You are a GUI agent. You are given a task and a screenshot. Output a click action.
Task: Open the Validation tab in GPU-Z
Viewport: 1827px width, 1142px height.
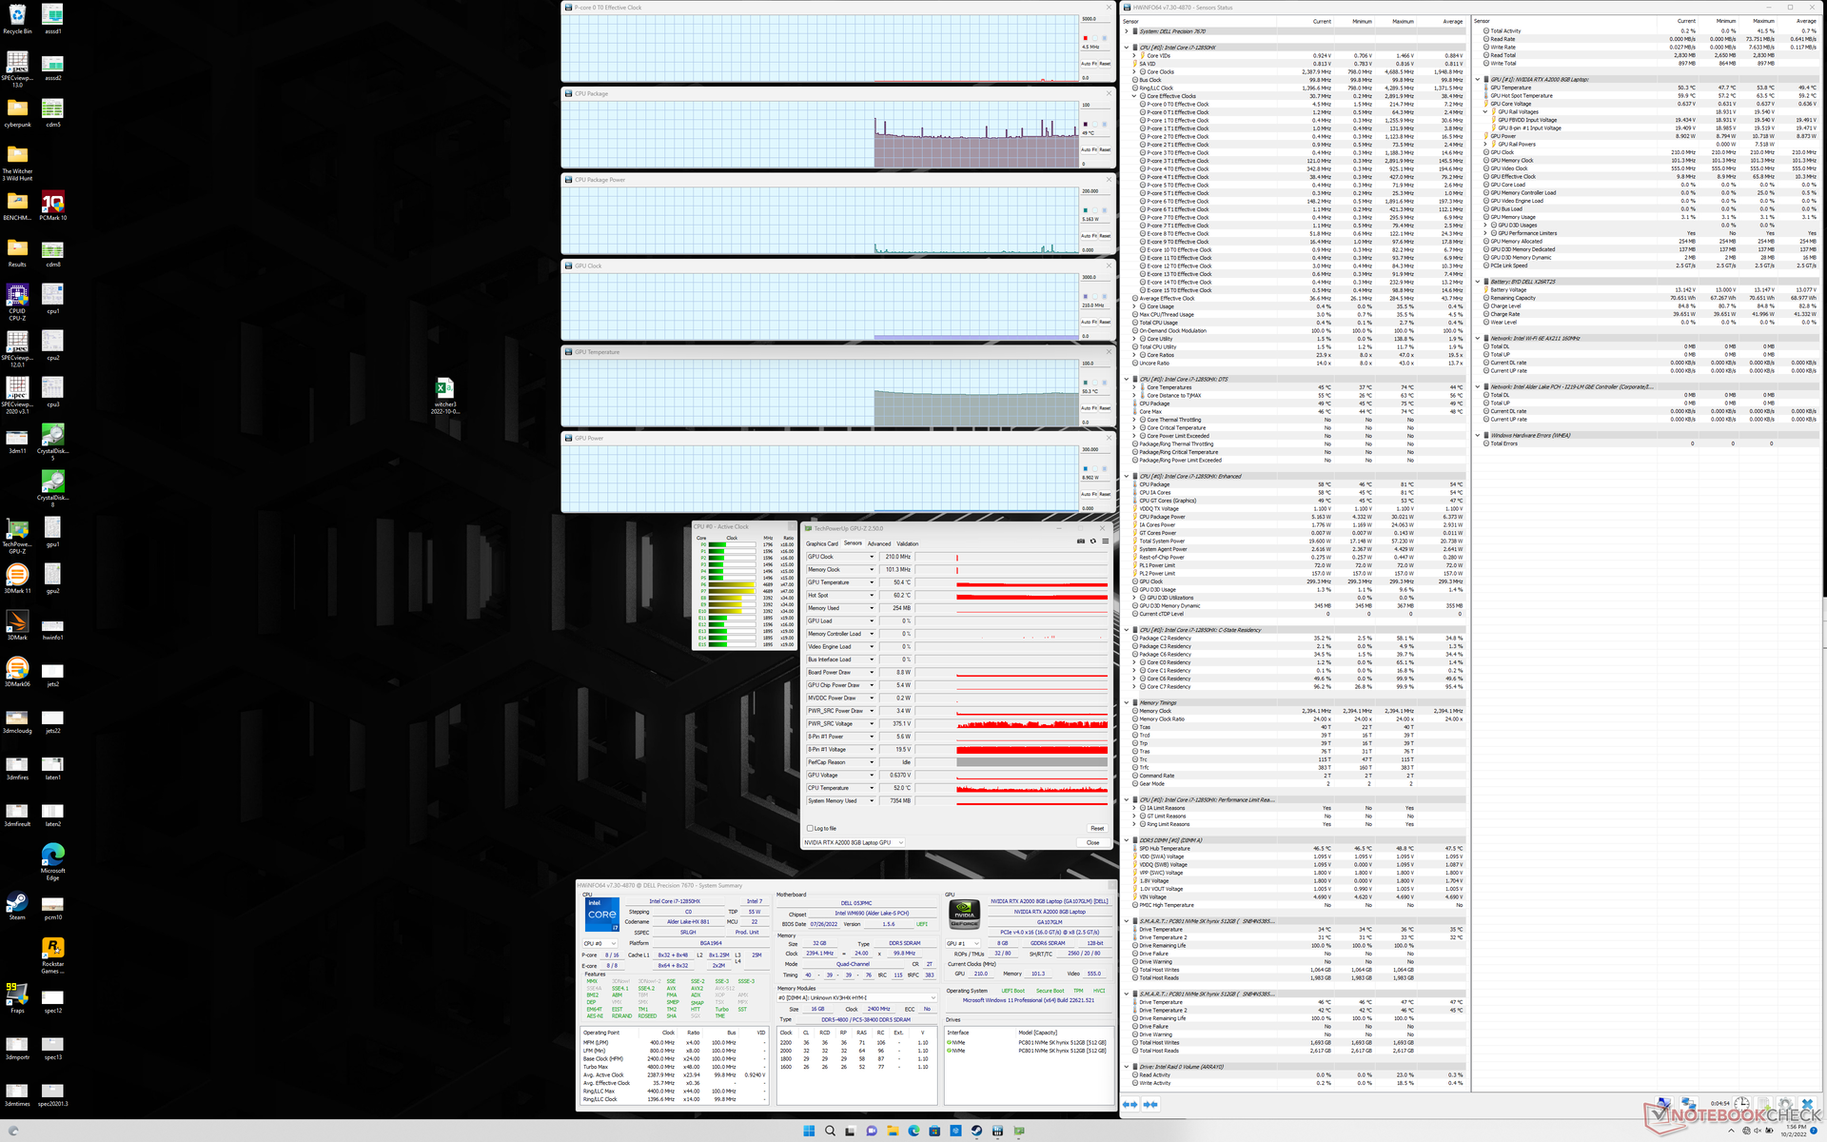click(908, 543)
